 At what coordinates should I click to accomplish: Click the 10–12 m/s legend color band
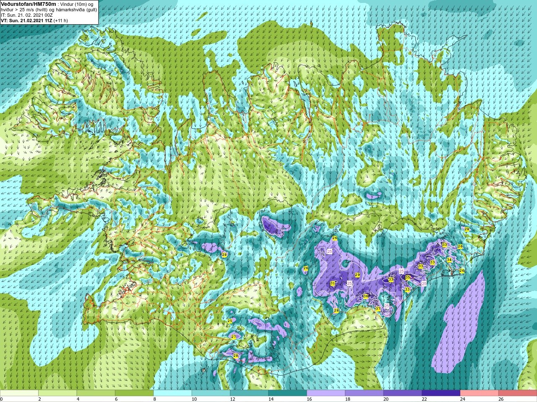[x=211, y=393]
